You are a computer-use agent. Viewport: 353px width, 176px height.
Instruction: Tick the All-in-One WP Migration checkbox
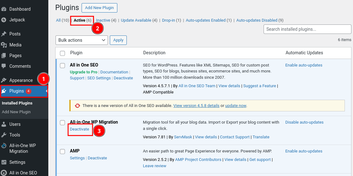point(63,122)
